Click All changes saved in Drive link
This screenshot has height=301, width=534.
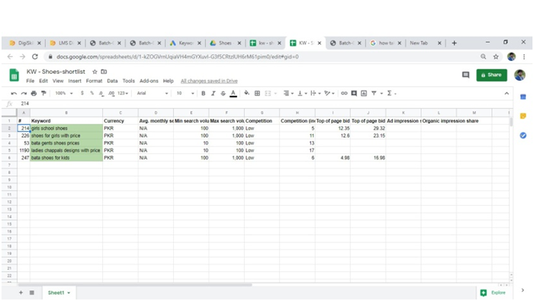[209, 81]
